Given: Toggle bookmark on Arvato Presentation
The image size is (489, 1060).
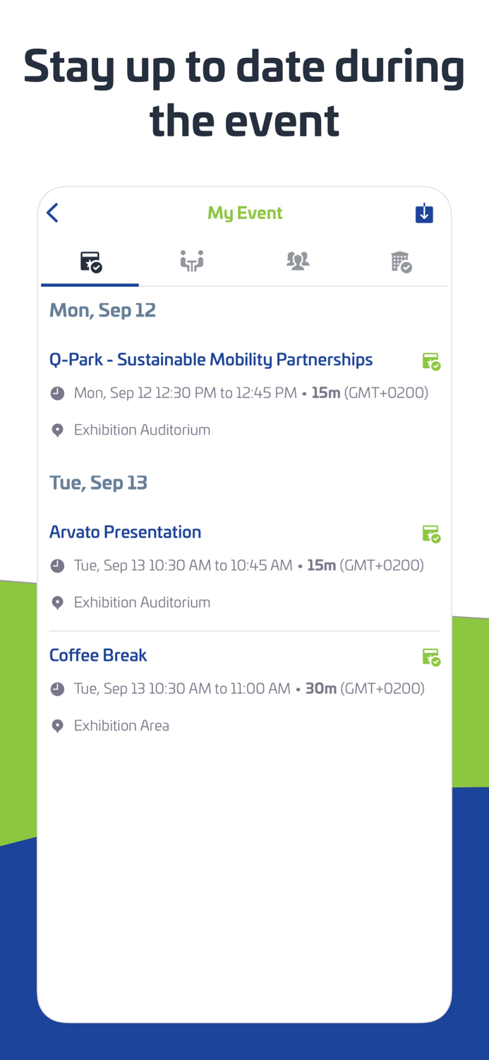Looking at the screenshot, I should tap(432, 534).
